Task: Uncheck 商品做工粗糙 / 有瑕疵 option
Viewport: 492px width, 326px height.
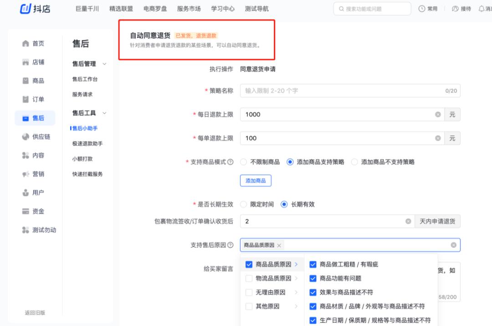Action: click(313, 264)
